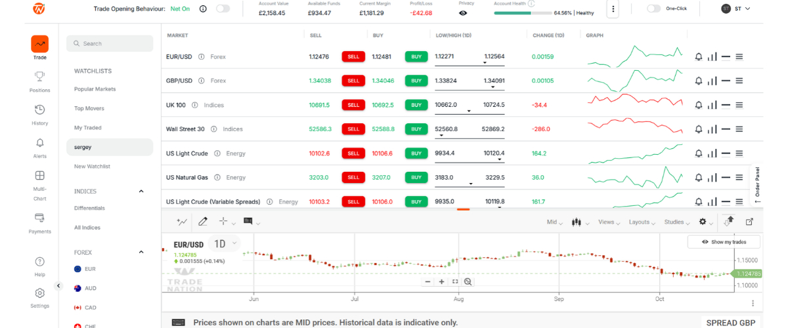Screen dimensions: 788x328
Task: Toggle Show my trades on chart
Action: click(x=724, y=242)
